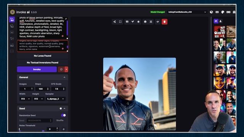
Task: Delete the current image with red trash button
Action: (x=164, y=22)
